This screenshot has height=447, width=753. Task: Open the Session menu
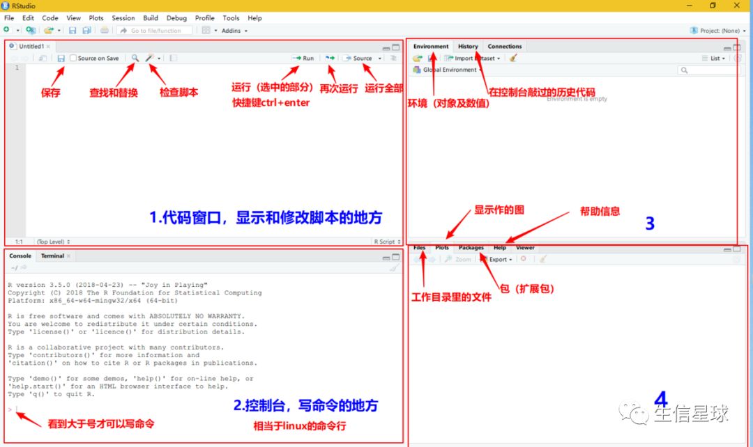[x=123, y=17]
